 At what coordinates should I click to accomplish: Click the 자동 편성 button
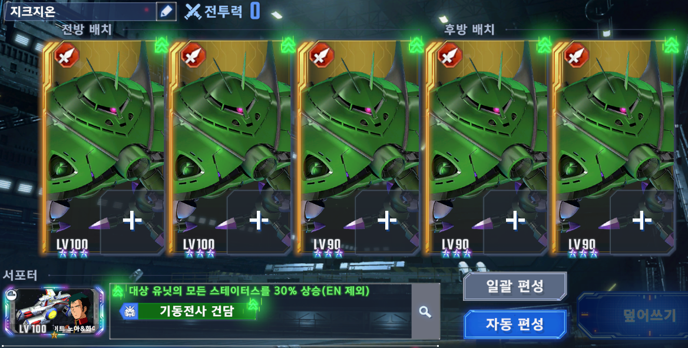(x=515, y=324)
